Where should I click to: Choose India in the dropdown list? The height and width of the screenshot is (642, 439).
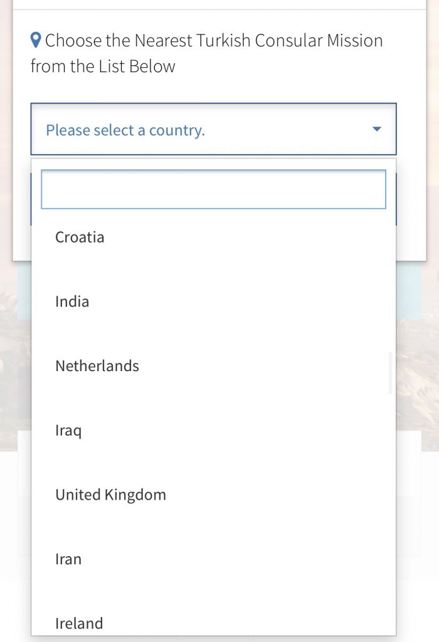tap(72, 302)
